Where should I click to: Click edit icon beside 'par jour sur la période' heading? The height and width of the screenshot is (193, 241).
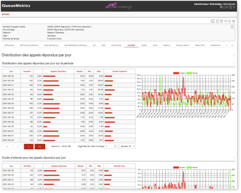pyautogui.click(x=234, y=64)
